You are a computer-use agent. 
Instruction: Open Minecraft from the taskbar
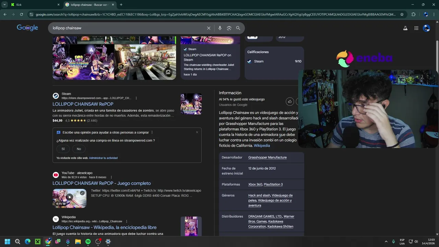38,242
